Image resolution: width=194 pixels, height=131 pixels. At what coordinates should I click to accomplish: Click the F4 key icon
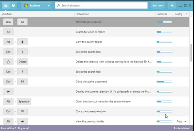(x=22, y=81)
